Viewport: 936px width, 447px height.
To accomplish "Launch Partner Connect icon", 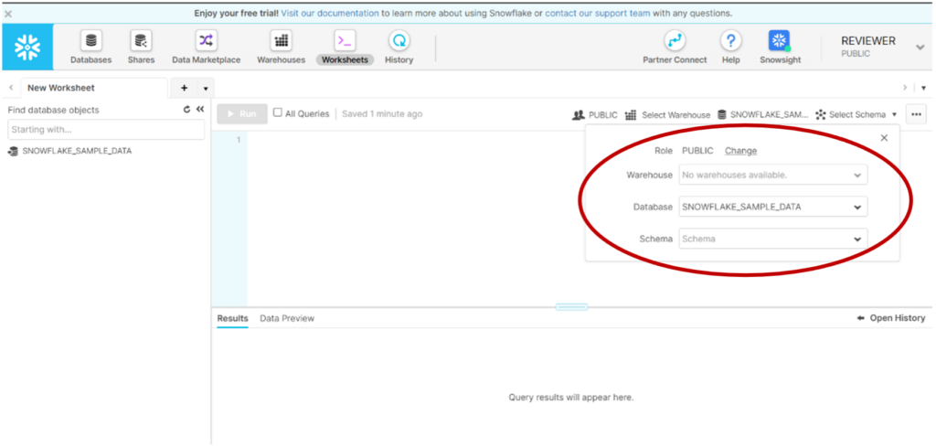I will [675, 42].
